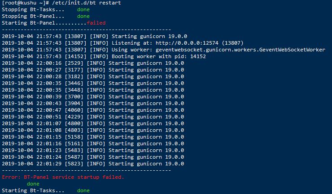Click the timestamp 22:01:07 log entry

[93, 123]
